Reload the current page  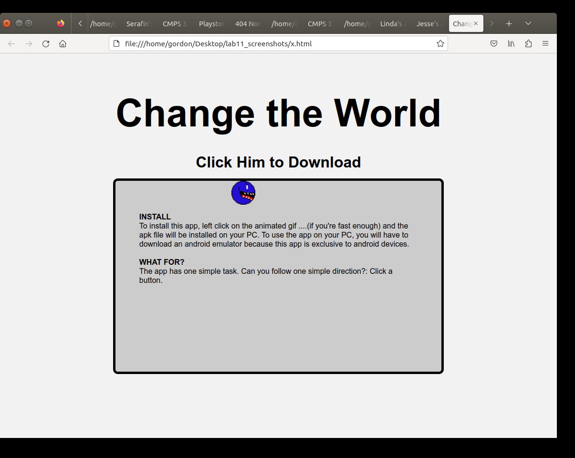(46, 44)
